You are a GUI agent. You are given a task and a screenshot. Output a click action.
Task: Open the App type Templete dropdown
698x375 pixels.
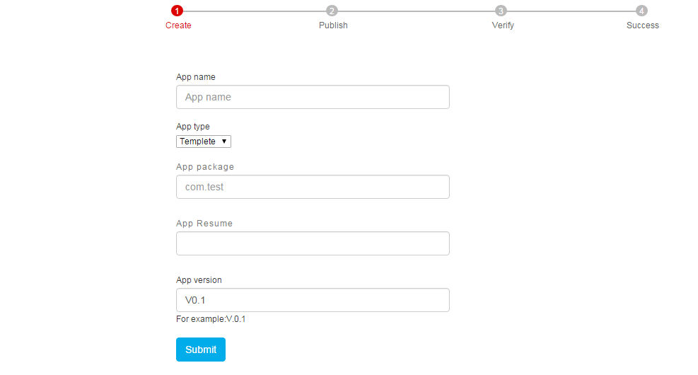pos(204,142)
